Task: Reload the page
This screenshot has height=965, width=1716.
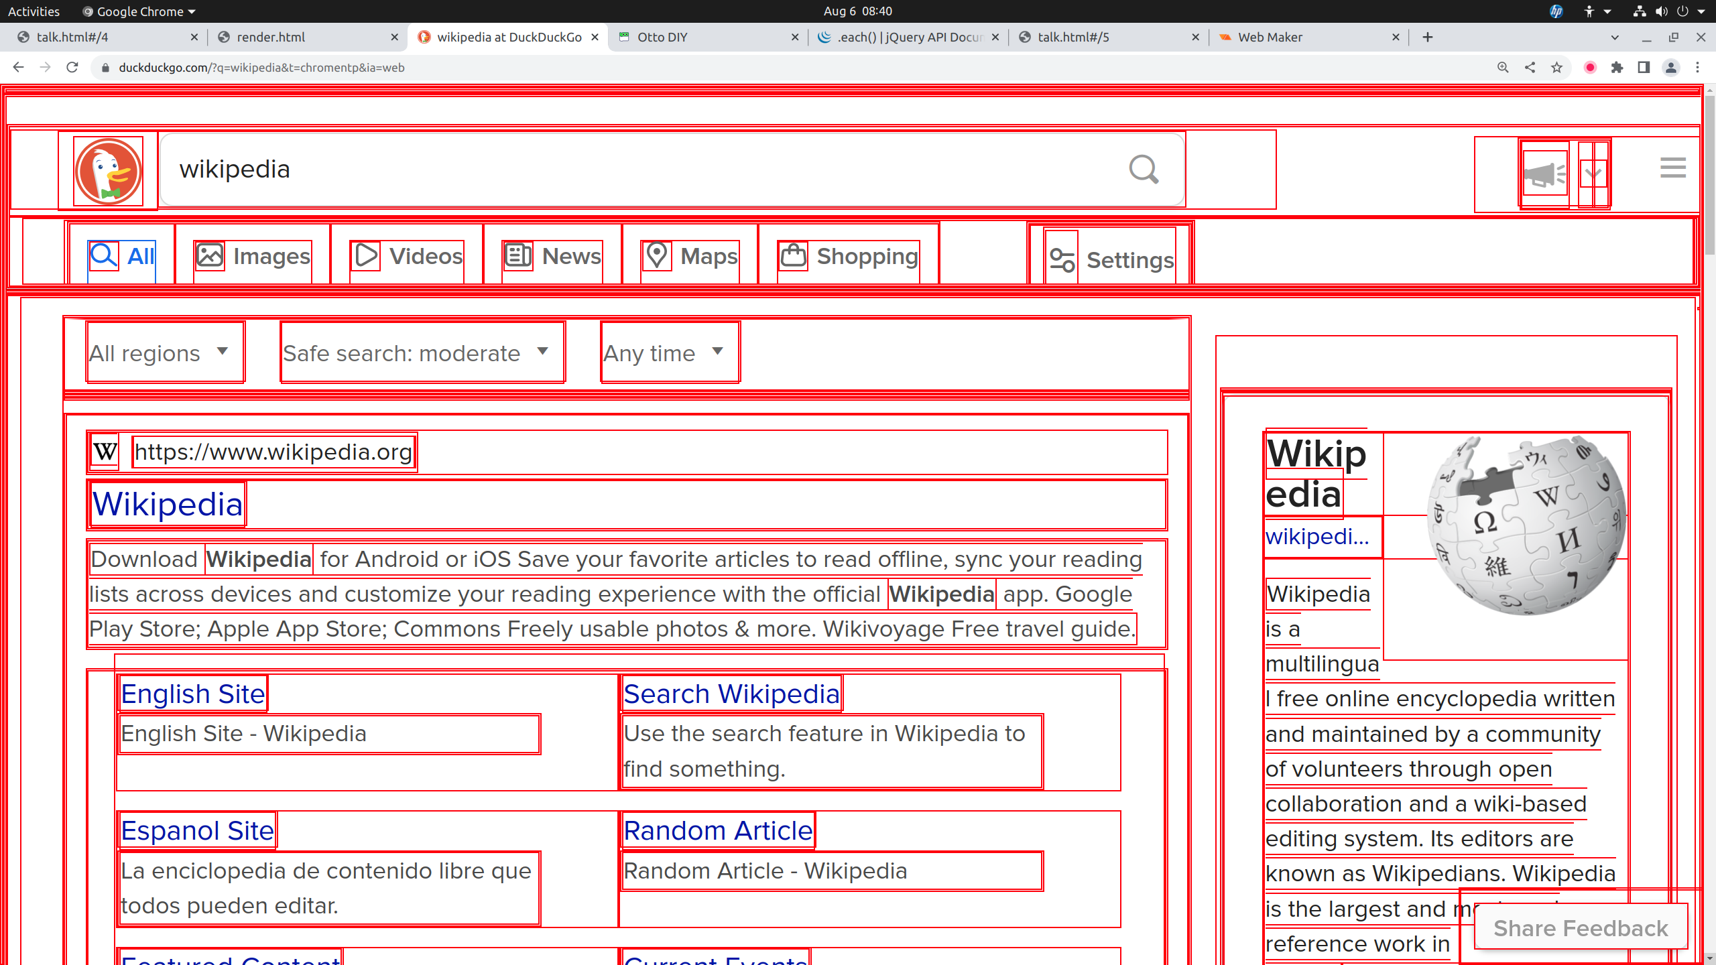Action: coord(72,68)
